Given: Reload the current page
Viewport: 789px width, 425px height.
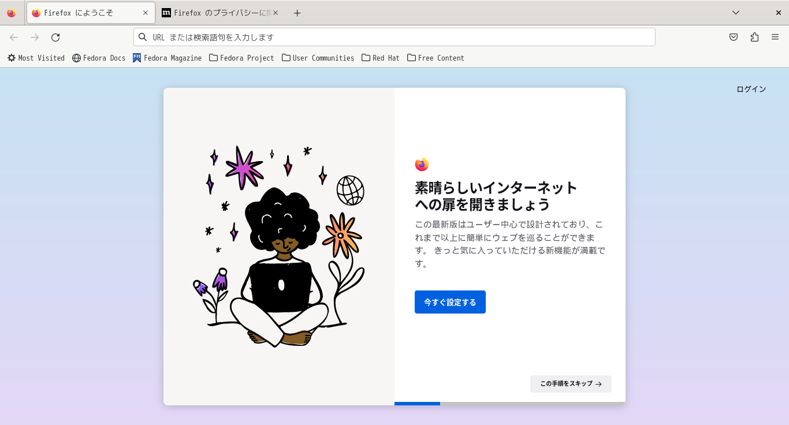Looking at the screenshot, I should [55, 37].
